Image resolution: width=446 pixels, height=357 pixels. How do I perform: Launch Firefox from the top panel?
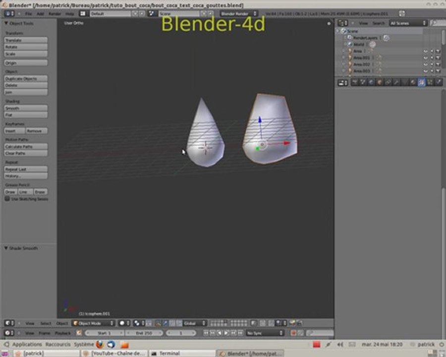[x=100, y=345]
